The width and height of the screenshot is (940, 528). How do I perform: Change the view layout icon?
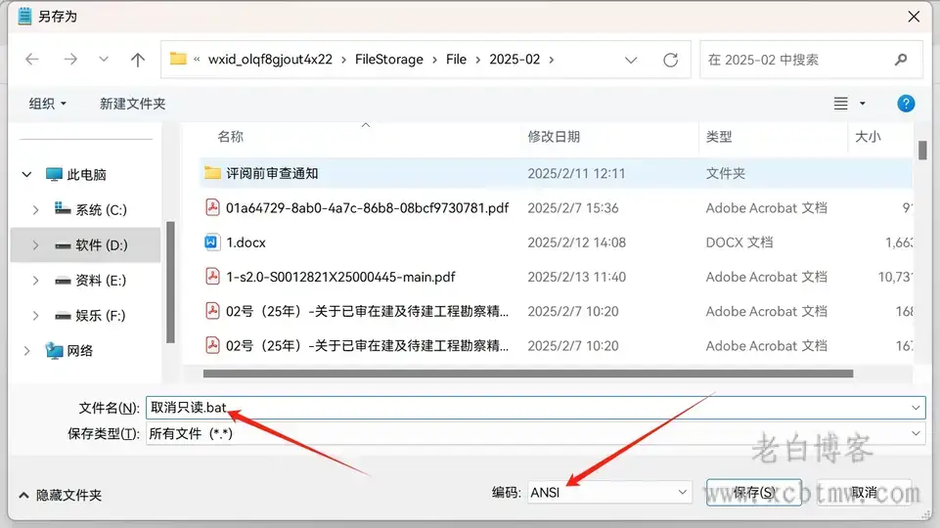click(x=840, y=104)
